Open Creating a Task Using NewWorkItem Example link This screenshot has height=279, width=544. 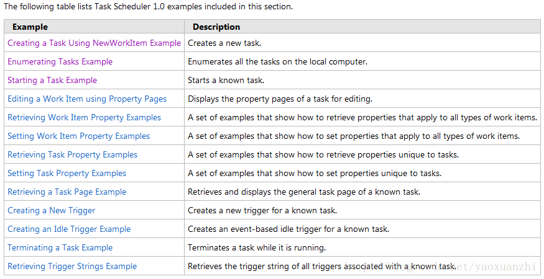click(x=94, y=43)
